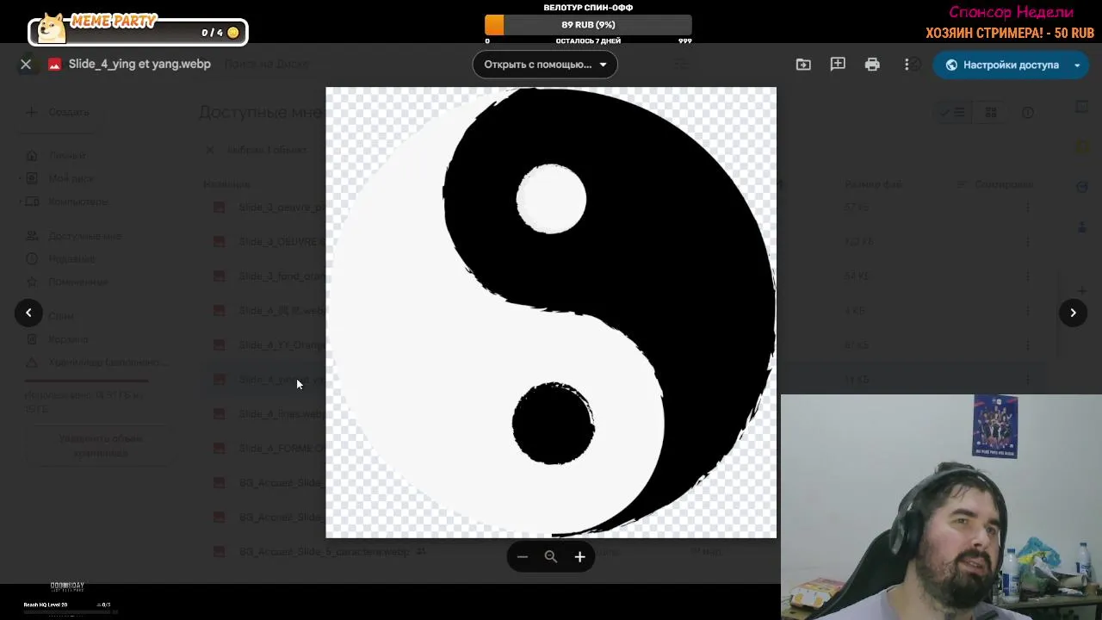Click the add comment icon
Viewport: 1102px width, 620px height.
coord(838,65)
